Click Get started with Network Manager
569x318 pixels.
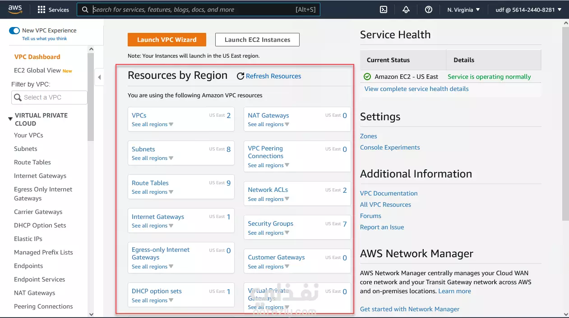pyautogui.click(x=410, y=309)
